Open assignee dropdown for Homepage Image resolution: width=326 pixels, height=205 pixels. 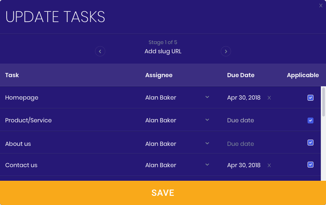point(177,97)
